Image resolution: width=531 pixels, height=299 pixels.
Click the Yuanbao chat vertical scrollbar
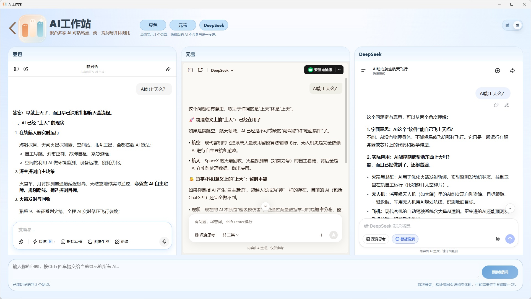pos(346,121)
